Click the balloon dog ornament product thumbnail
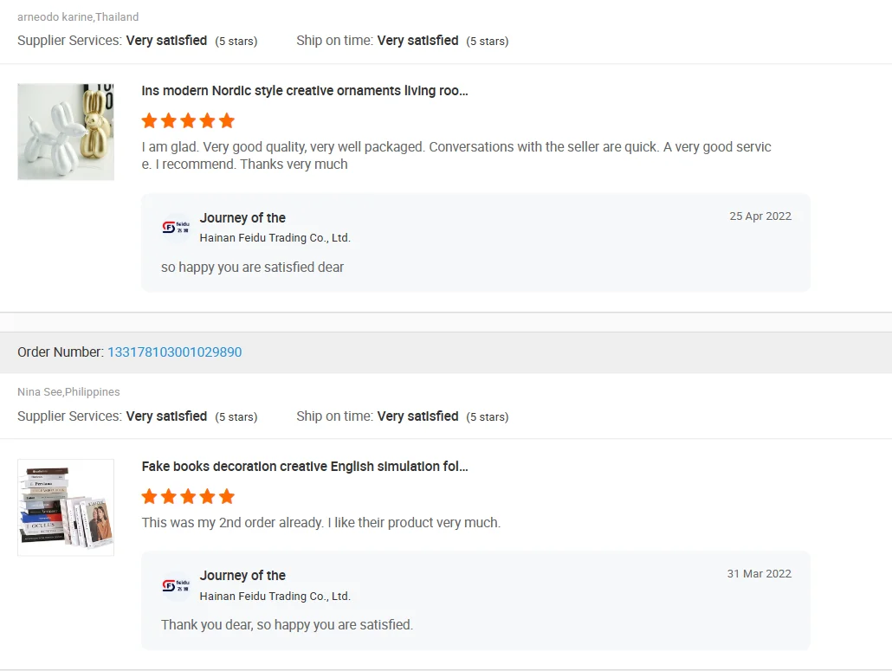Viewport: 892px width, 671px height. [x=66, y=132]
